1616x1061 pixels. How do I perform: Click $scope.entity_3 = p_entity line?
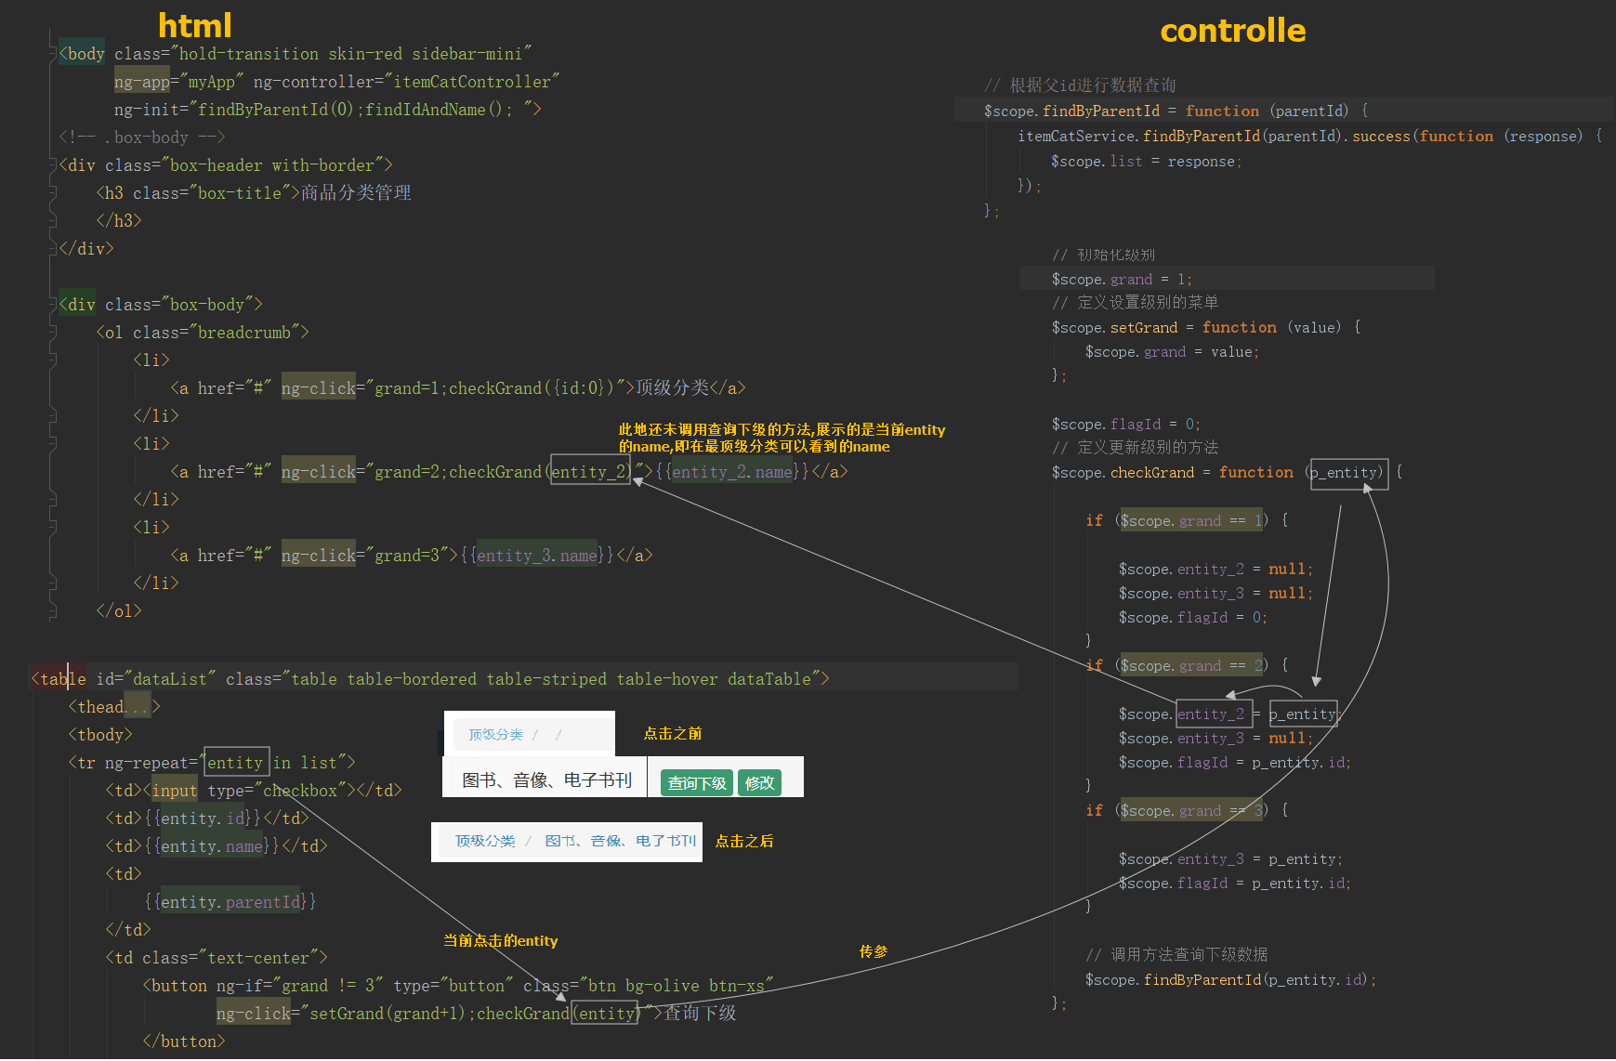1230,858
